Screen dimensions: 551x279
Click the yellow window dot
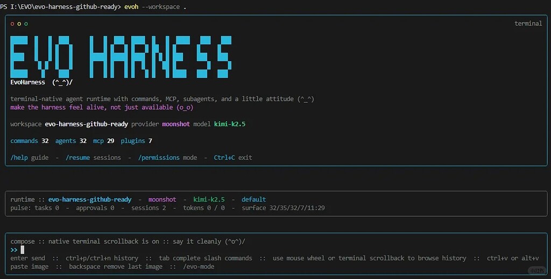(x=19, y=24)
